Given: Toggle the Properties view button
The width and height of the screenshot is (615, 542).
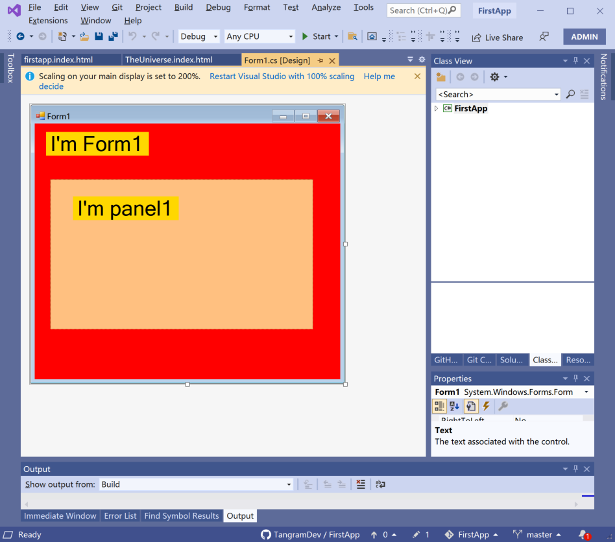Looking at the screenshot, I should tap(471, 406).
